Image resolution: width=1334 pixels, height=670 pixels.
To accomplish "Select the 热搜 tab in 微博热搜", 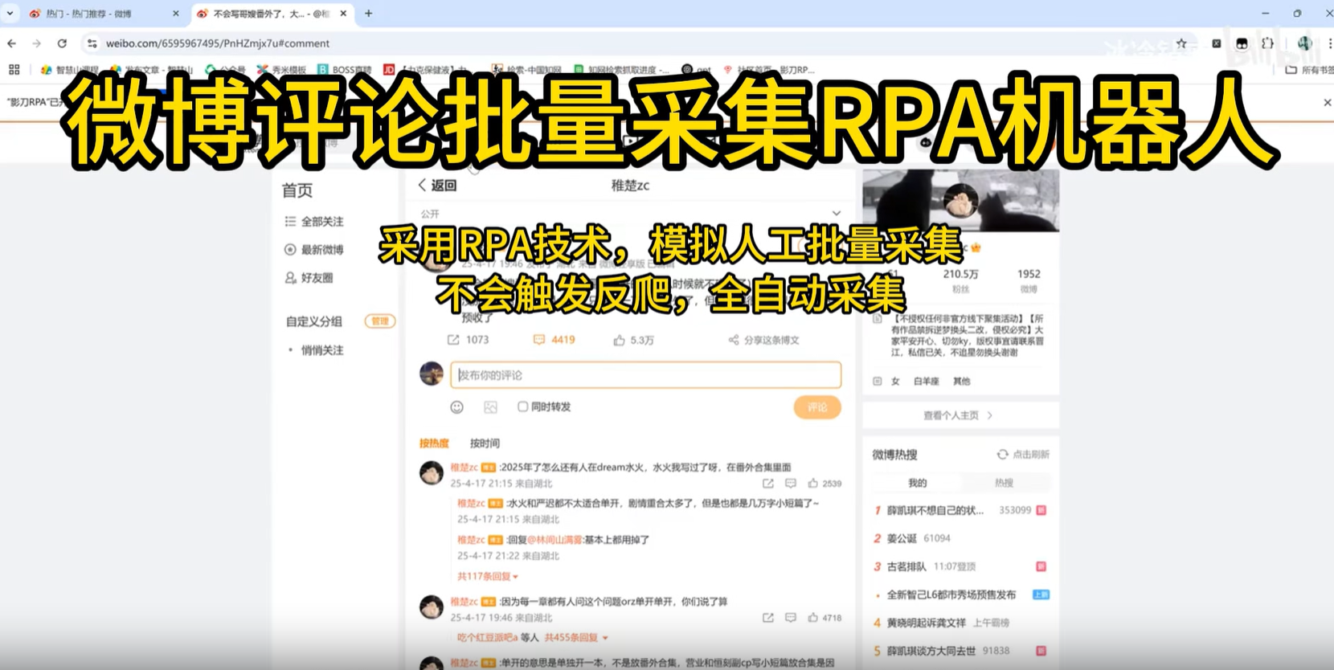I will pyautogui.click(x=1004, y=483).
